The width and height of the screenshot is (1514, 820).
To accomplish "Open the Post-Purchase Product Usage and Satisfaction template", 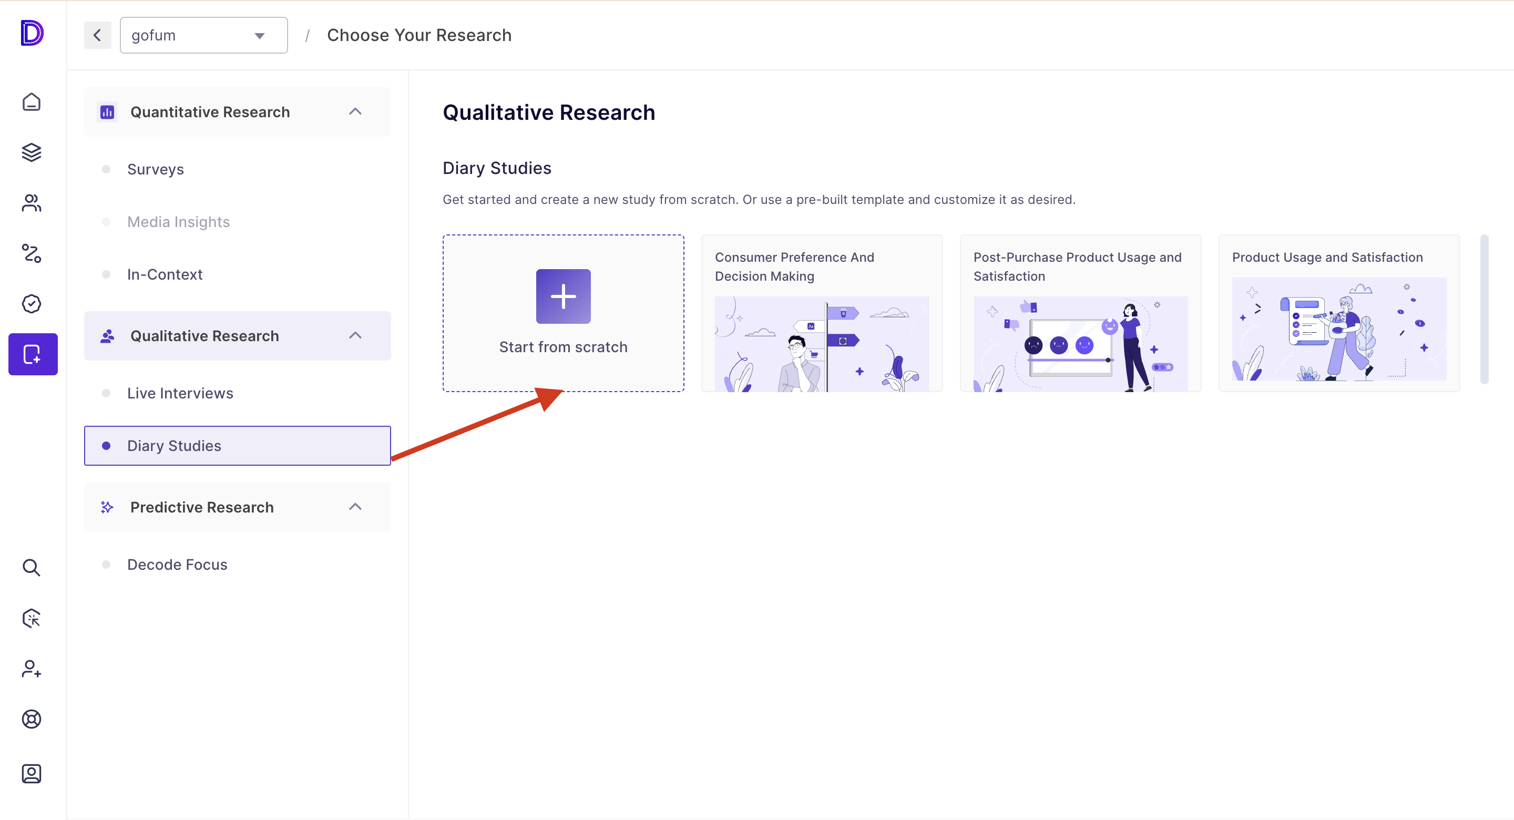I will [x=1080, y=313].
